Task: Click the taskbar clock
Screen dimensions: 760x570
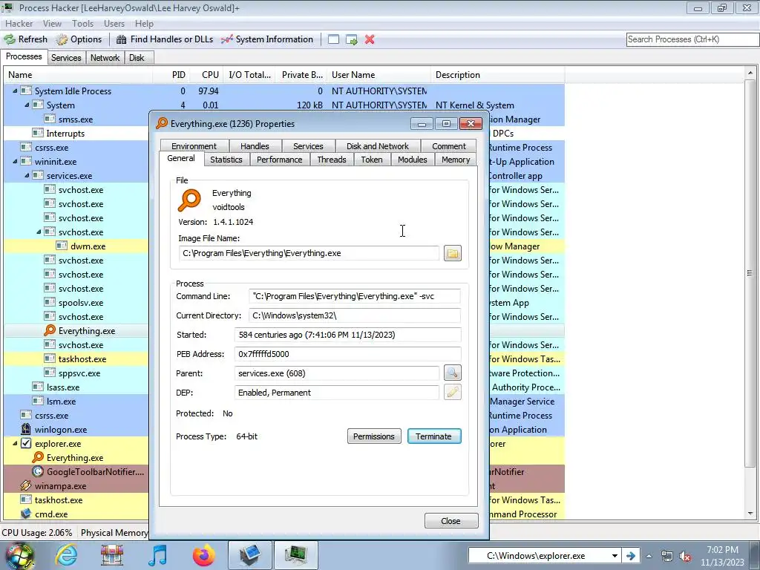Action: pyautogui.click(x=722, y=556)
